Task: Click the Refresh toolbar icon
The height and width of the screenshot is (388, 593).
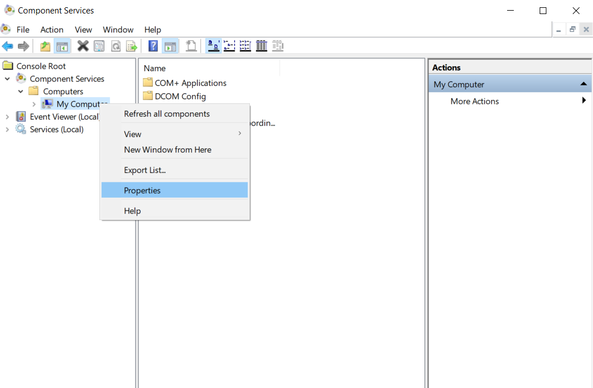Action: click(x=115, y=46)
